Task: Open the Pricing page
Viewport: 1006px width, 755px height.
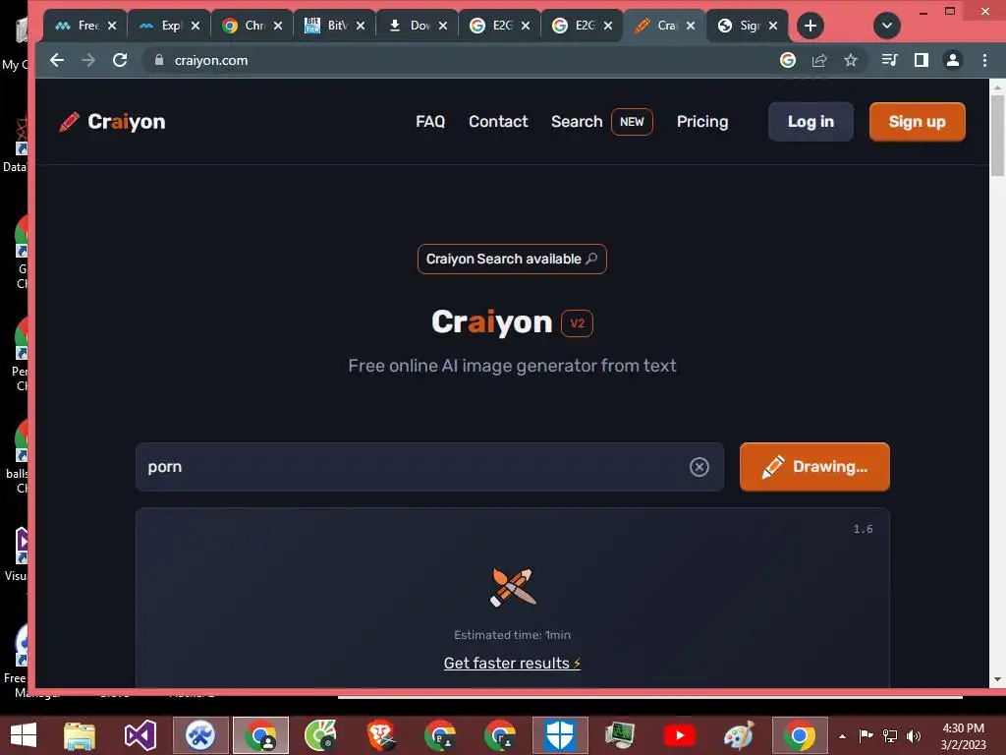Action: (x=701, y=121)
